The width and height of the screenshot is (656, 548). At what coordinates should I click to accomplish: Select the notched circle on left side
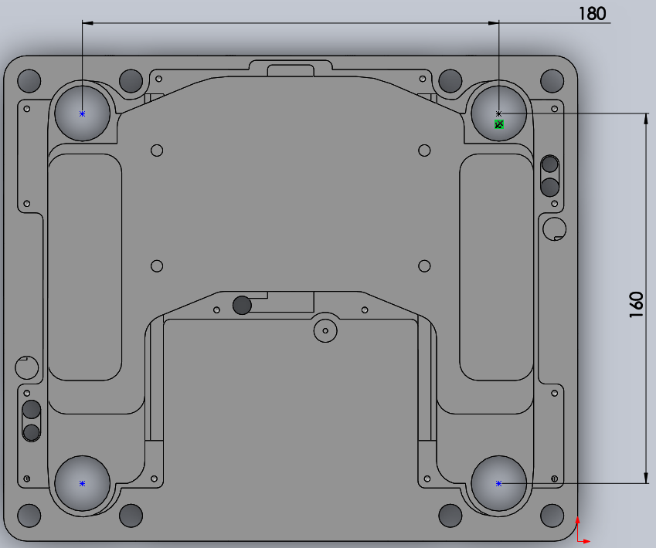27,368
